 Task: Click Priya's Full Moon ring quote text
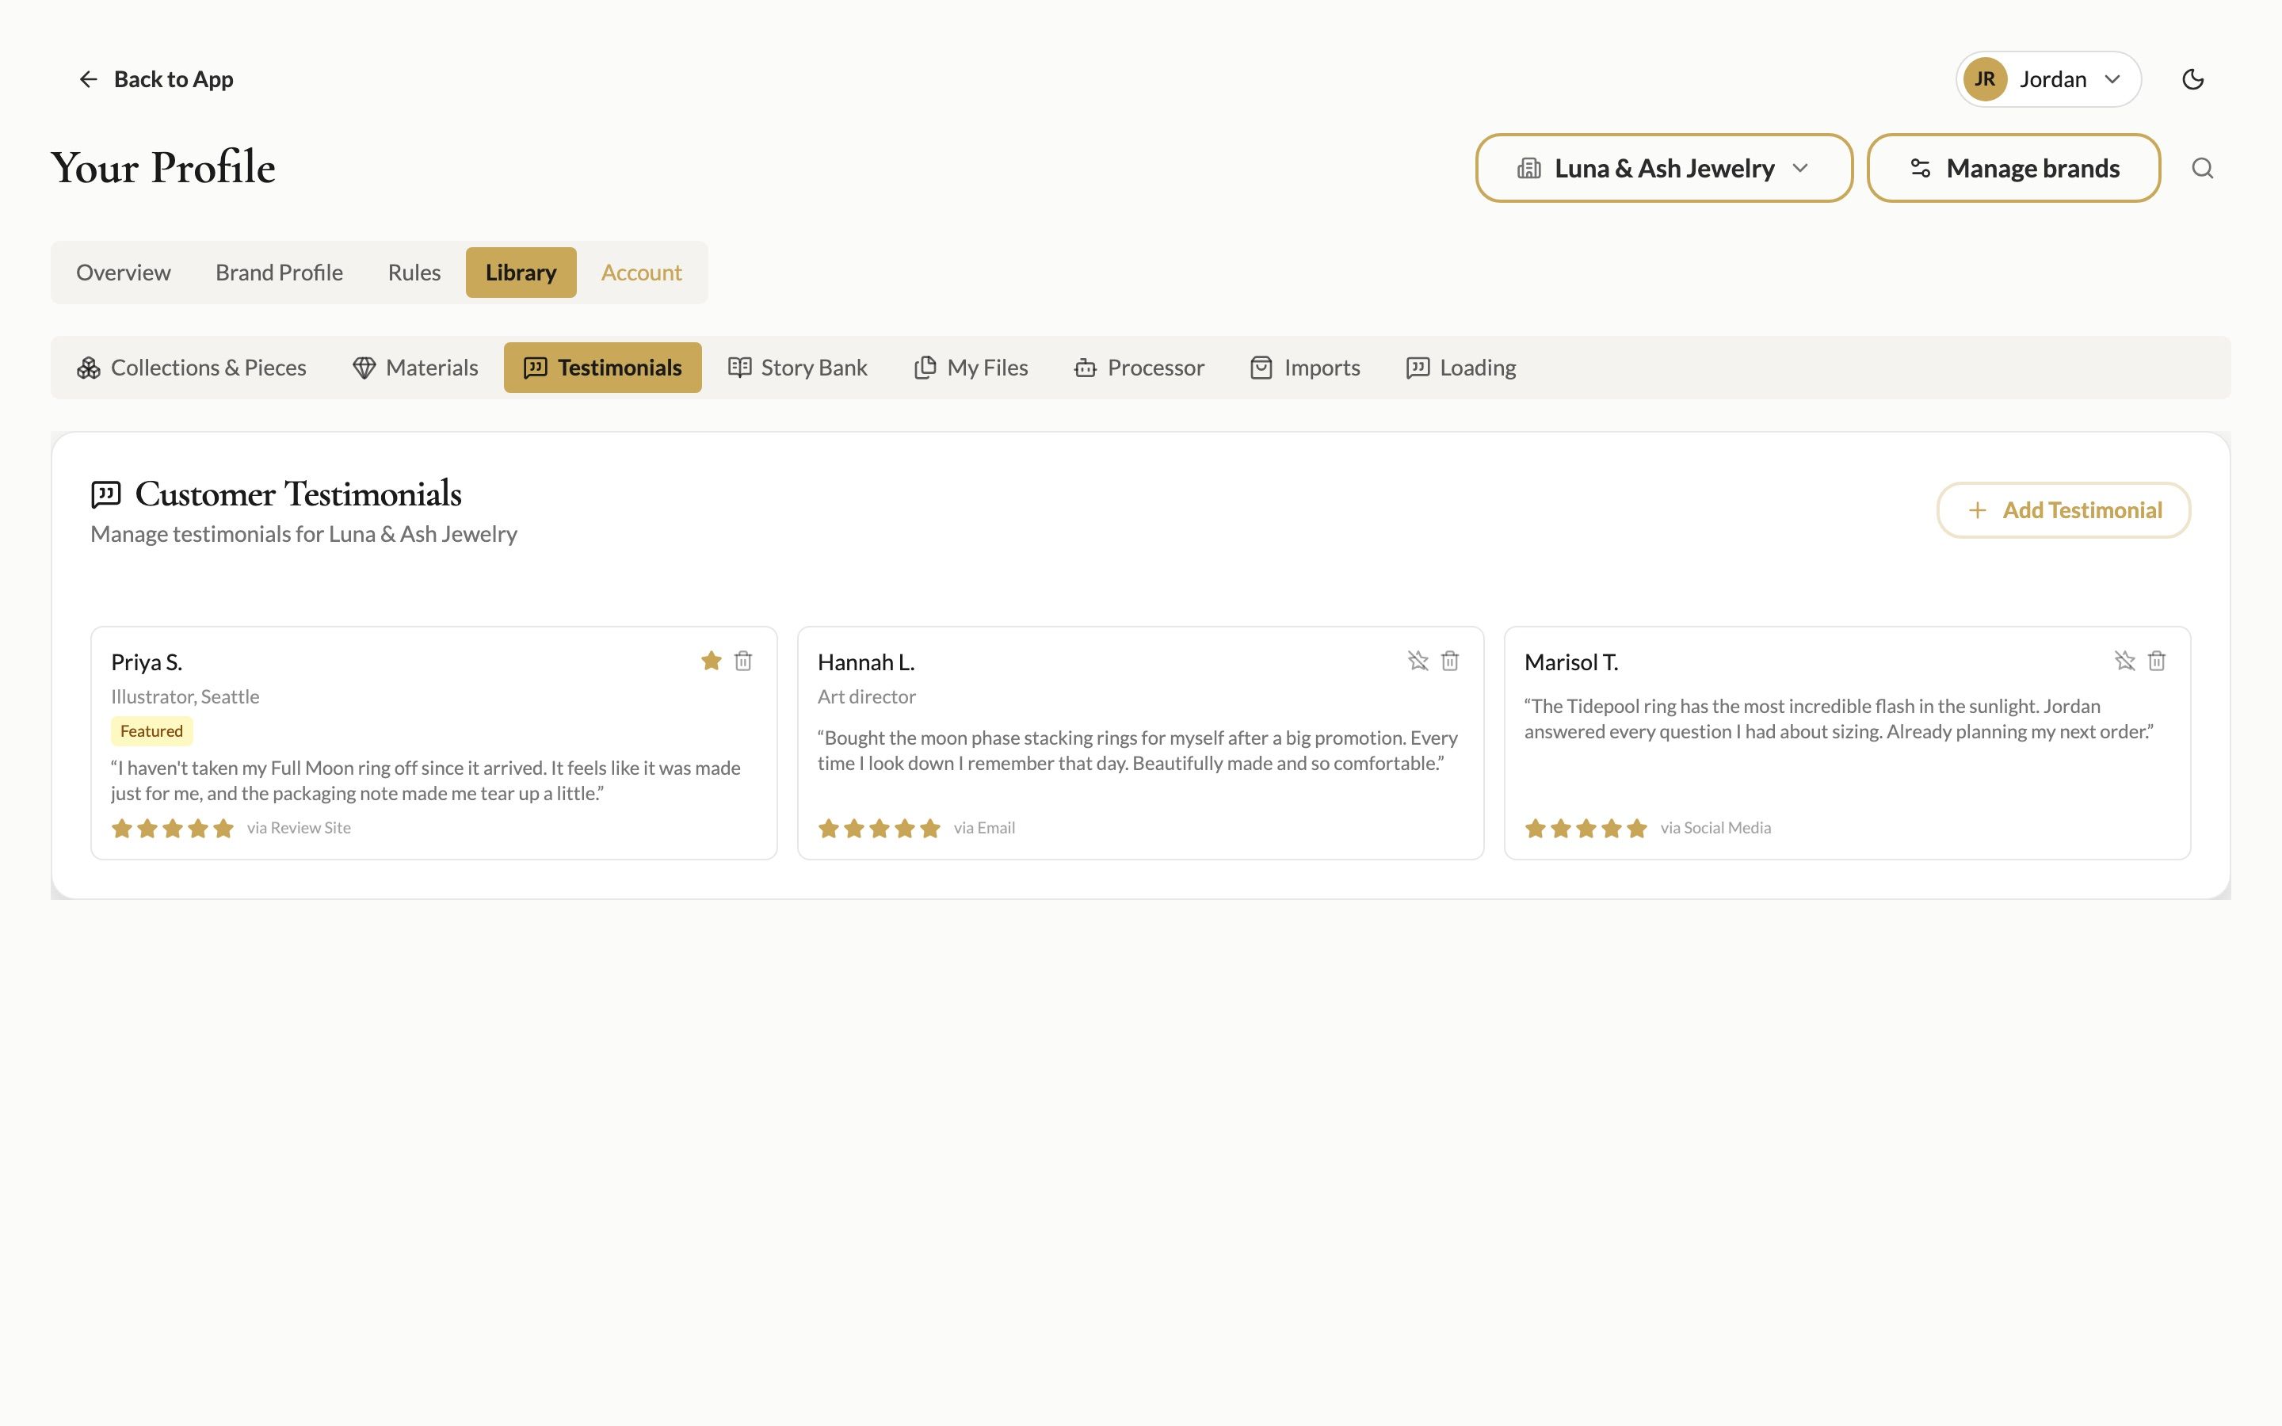pyautogui.click(x=426, y=781)
